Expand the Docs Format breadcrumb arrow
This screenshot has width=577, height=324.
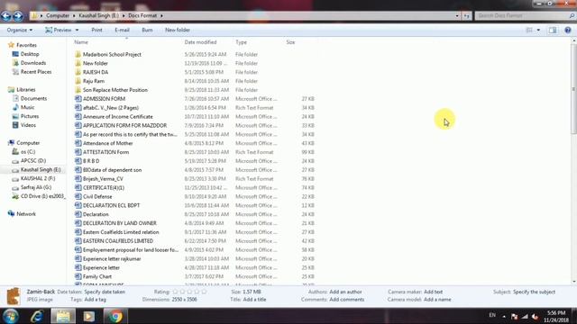coord(161,16)
